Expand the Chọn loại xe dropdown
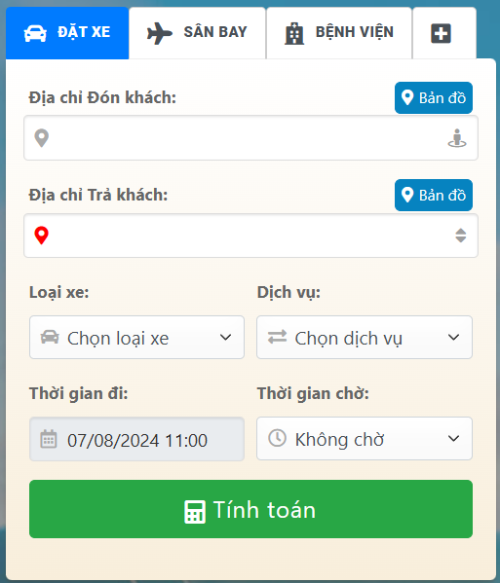 (x=136, y=337)
